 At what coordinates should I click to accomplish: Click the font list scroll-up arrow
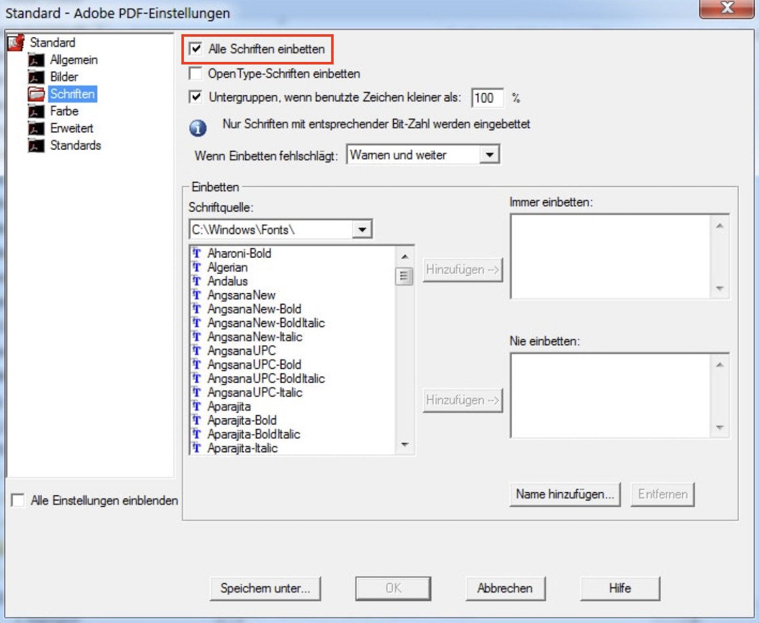405,257
